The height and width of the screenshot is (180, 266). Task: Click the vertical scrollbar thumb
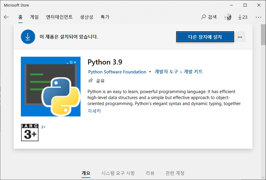coord(263,35)
